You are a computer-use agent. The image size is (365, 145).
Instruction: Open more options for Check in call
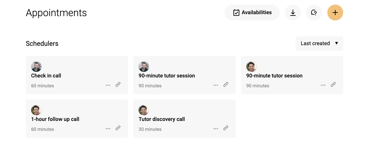point(108,85)
